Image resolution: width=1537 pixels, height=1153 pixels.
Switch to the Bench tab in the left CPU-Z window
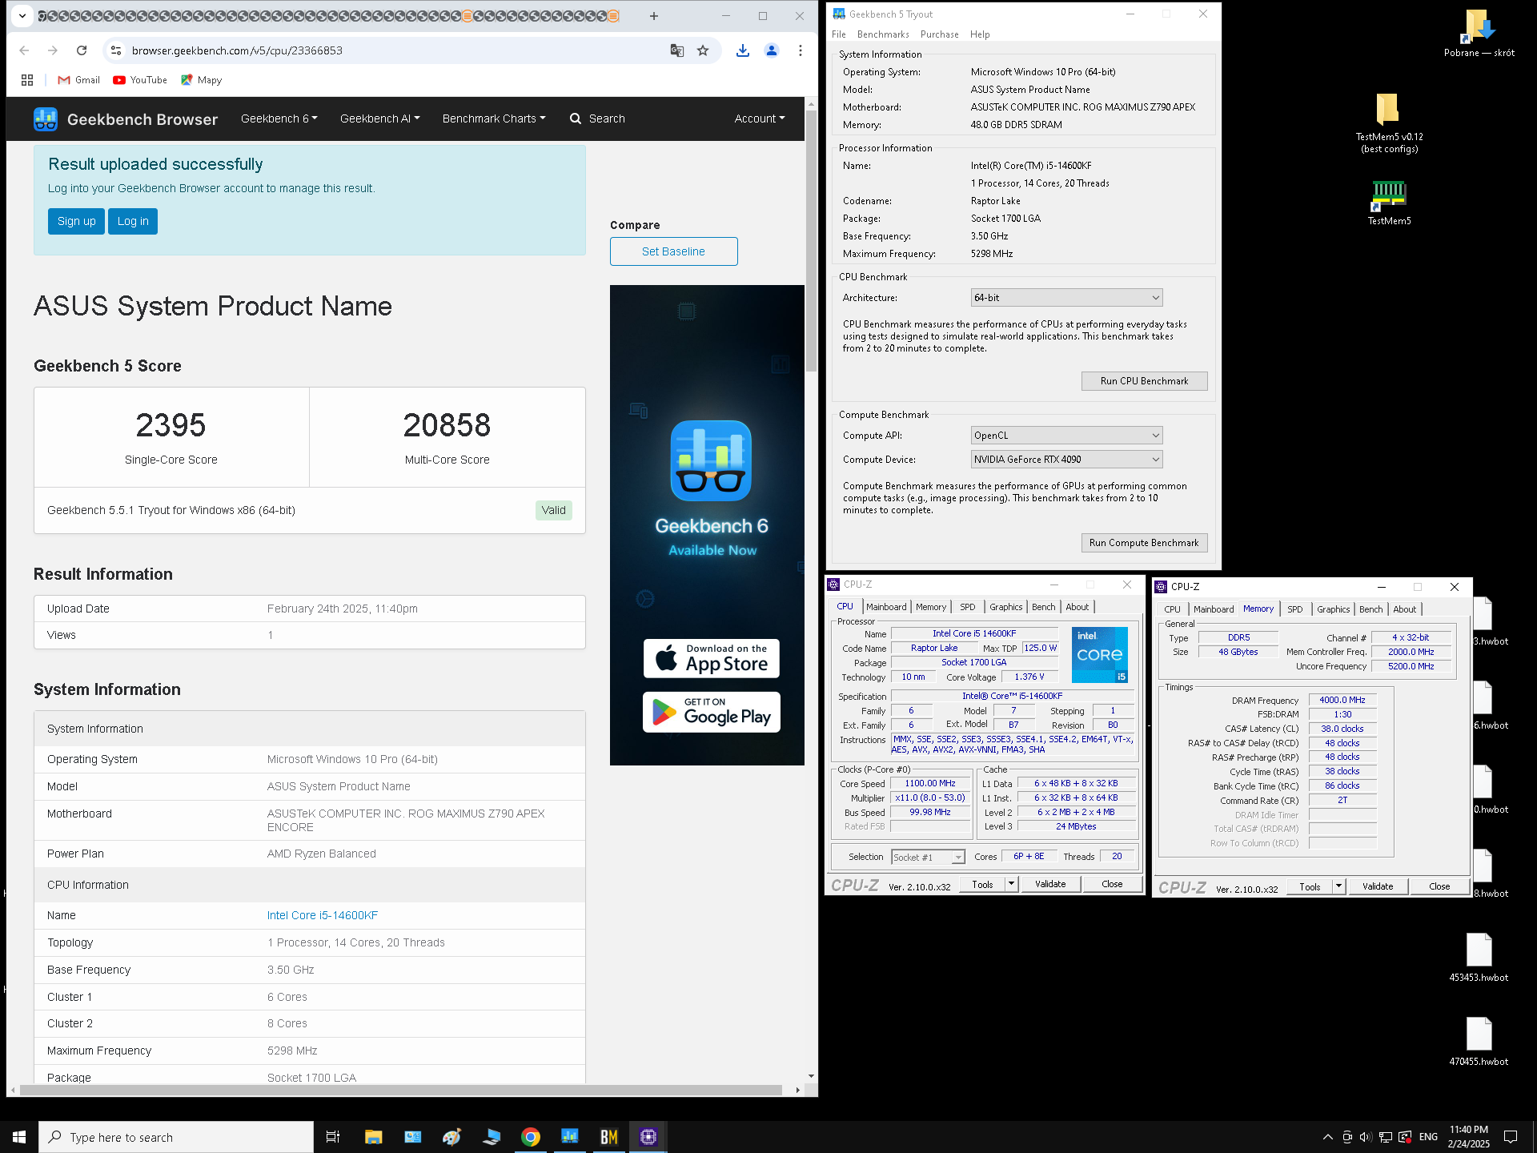click(x=1043, y=607)
